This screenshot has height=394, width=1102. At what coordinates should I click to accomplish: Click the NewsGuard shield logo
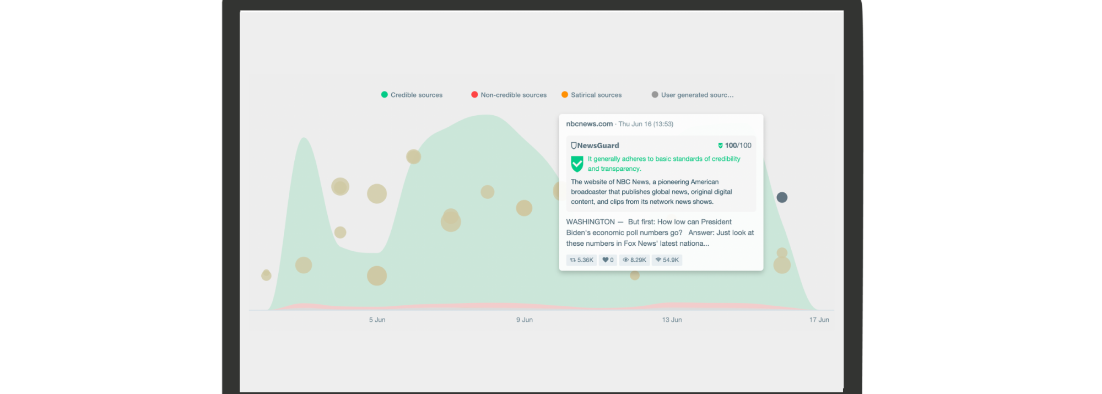(574, 145)
